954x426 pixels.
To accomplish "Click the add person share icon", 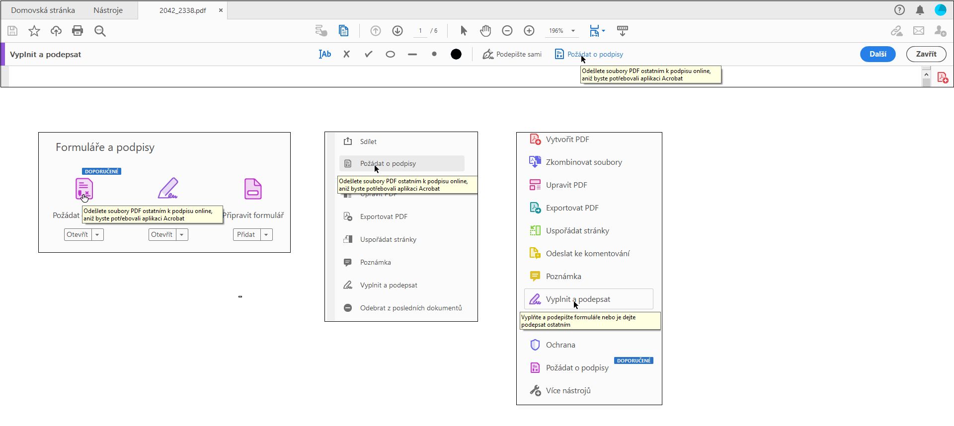I will click(x=940, y=31).
